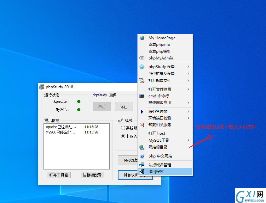This screenshot has width=266, height=203.
Task: Click the 打开工具箱 button
Action: (x=59, y=175)
